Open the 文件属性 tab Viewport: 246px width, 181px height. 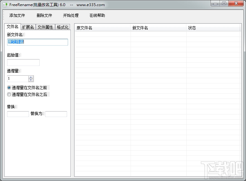tap(45, 27)
